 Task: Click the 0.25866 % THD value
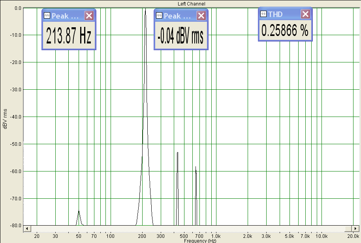[285, 30]
